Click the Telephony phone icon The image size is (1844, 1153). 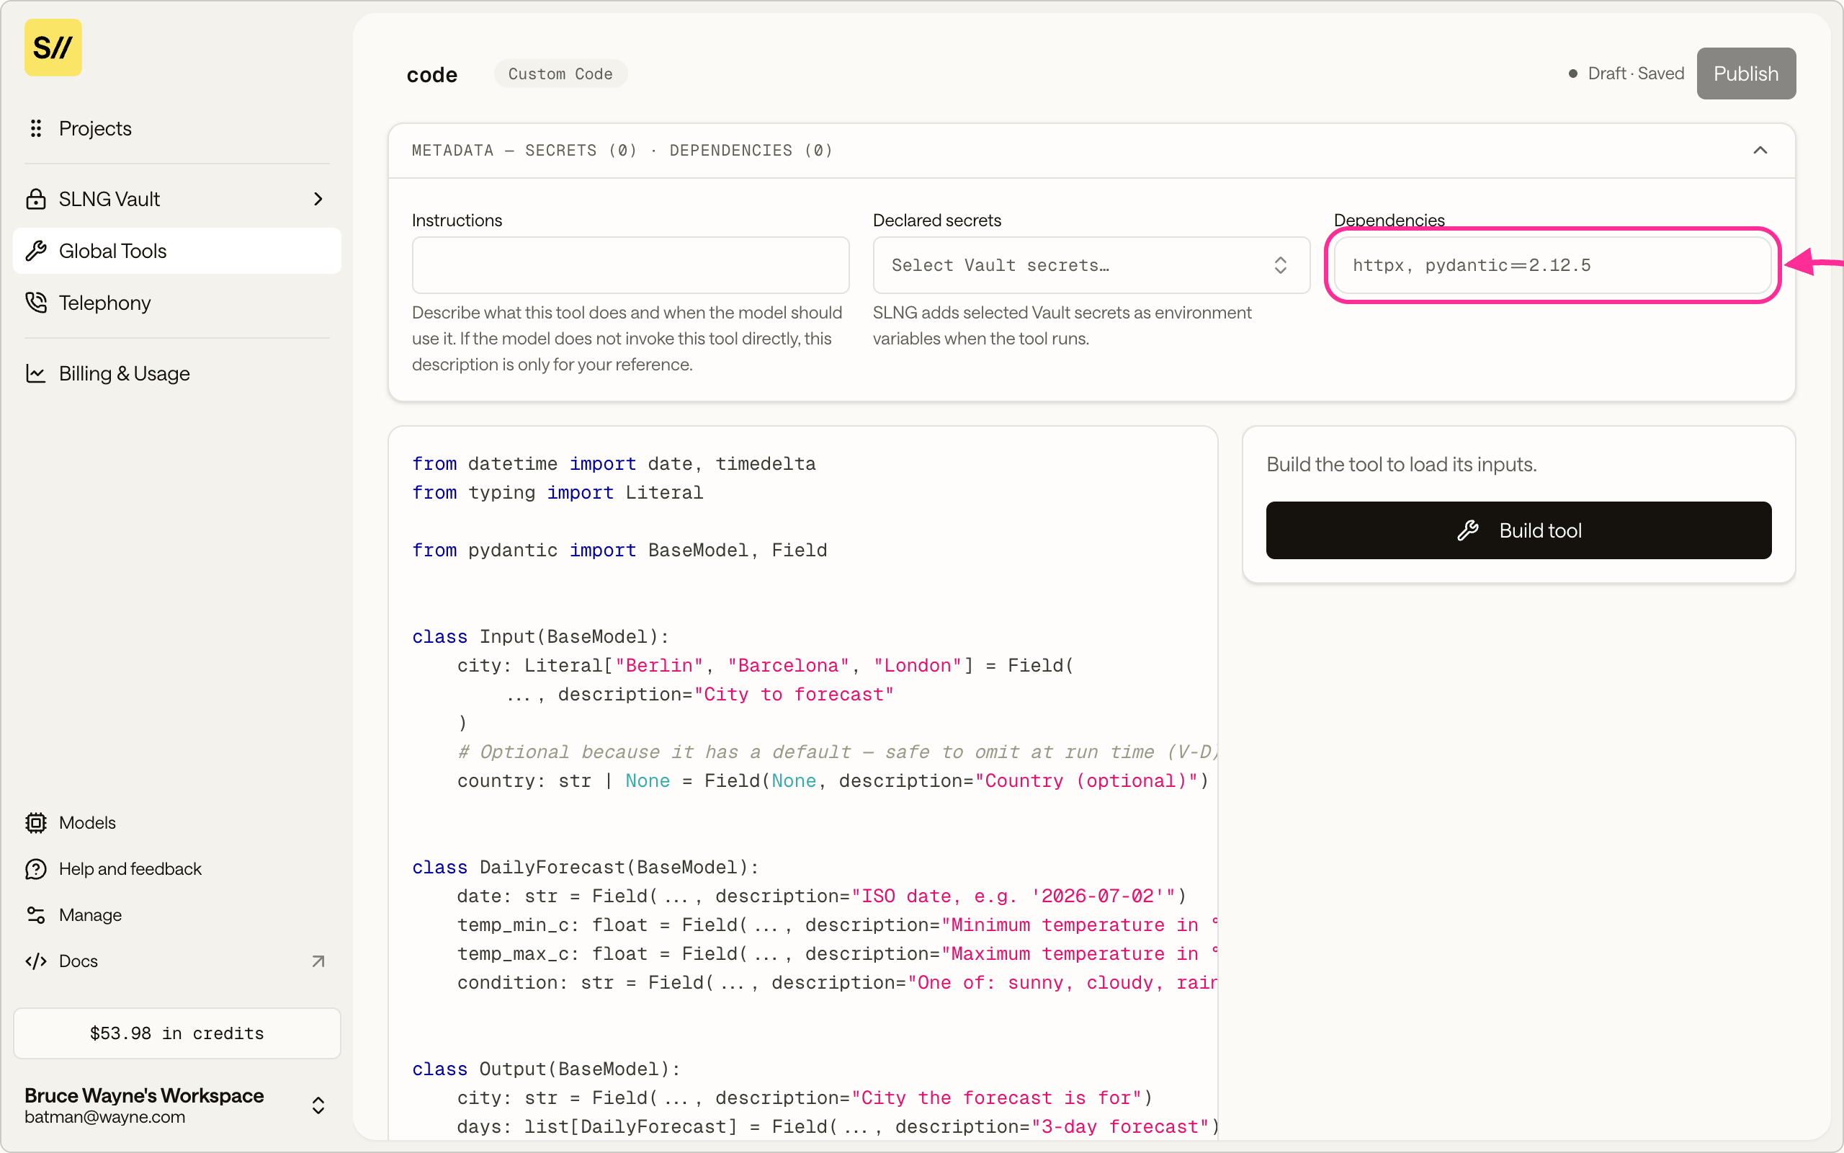[x=36, y=303]
